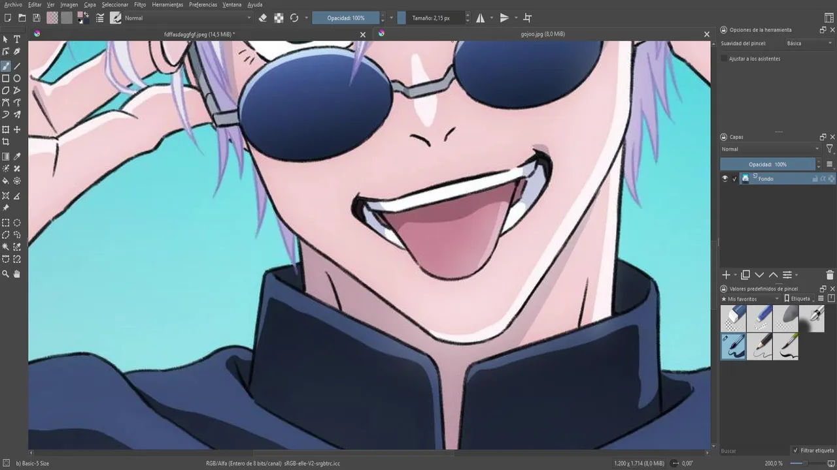Open the layer blending mode Normal dropdown

pos(771,149)
